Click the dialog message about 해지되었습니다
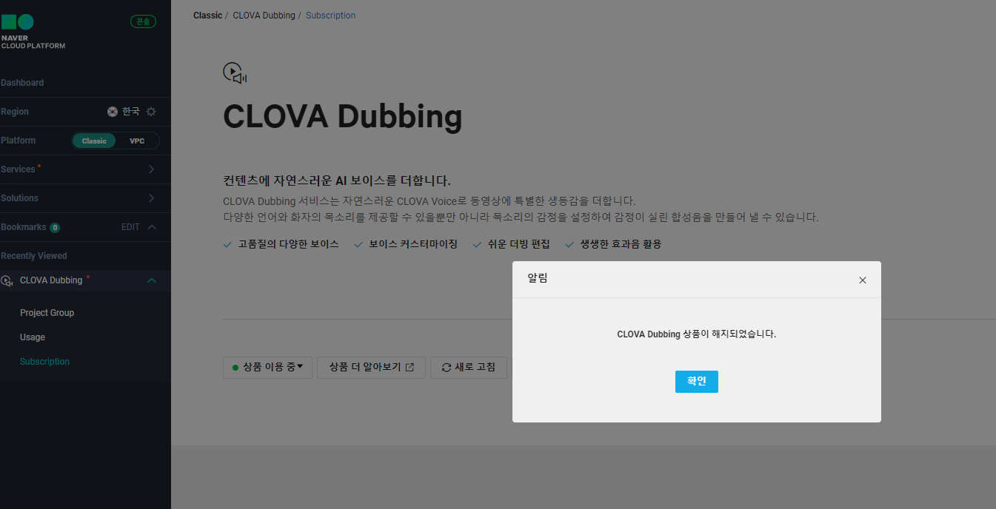The height and width of the screenshot is (509, 996). coord(697,334)
